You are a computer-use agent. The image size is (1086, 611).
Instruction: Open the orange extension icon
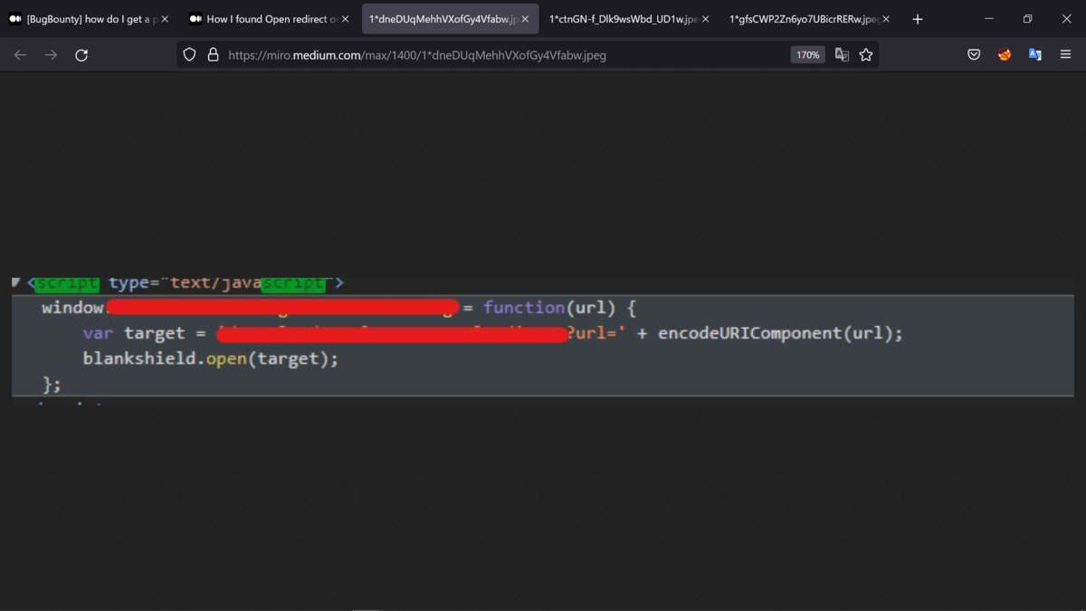[1005, 55]
